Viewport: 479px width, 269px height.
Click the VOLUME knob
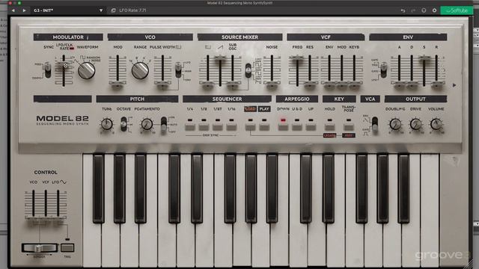tap(436, 124)
